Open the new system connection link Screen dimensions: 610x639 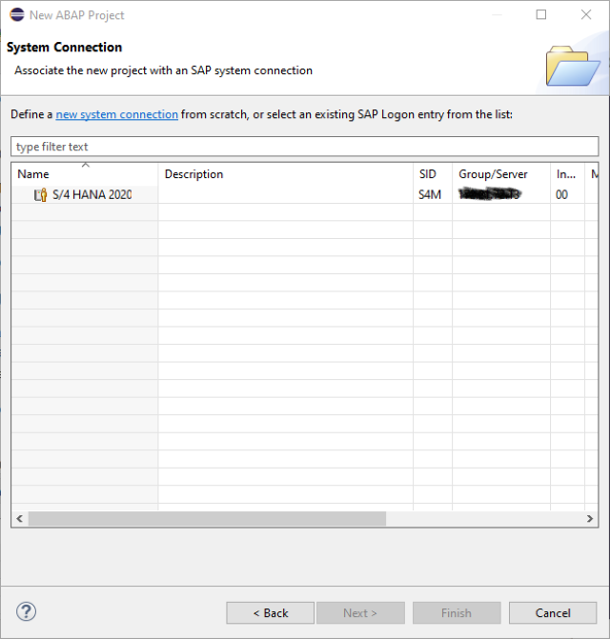point(116,114)
